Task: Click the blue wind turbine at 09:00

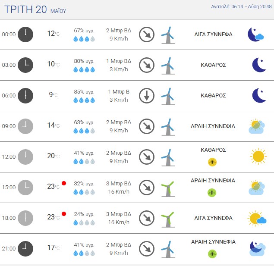Action: coord(168,127)
